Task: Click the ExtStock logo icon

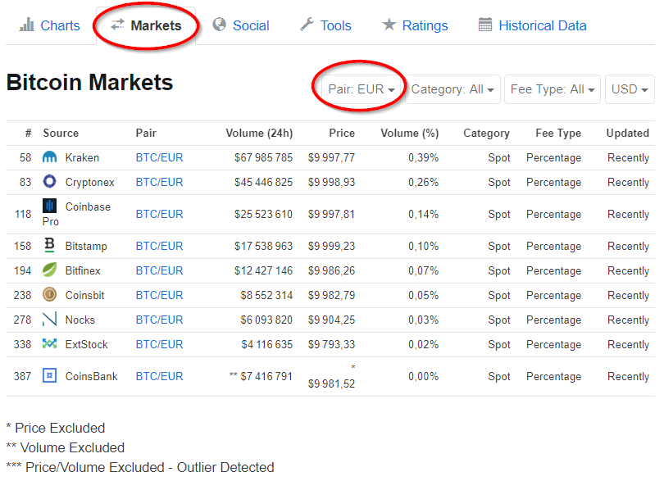Action: (49, 343)
